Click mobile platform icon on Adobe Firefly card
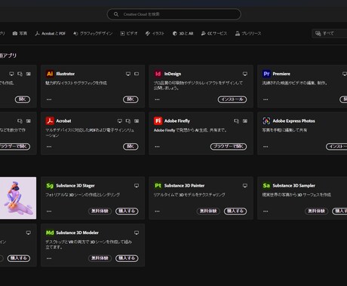Image resolution: width=347 pixels, height=286 pixels. [x=237, y=121]
